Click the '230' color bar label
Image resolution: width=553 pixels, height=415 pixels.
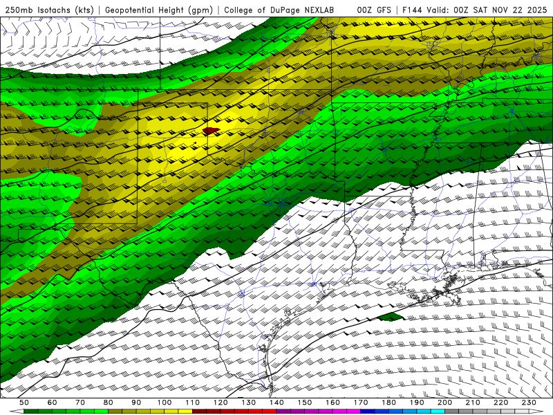(x=529, y=403)
